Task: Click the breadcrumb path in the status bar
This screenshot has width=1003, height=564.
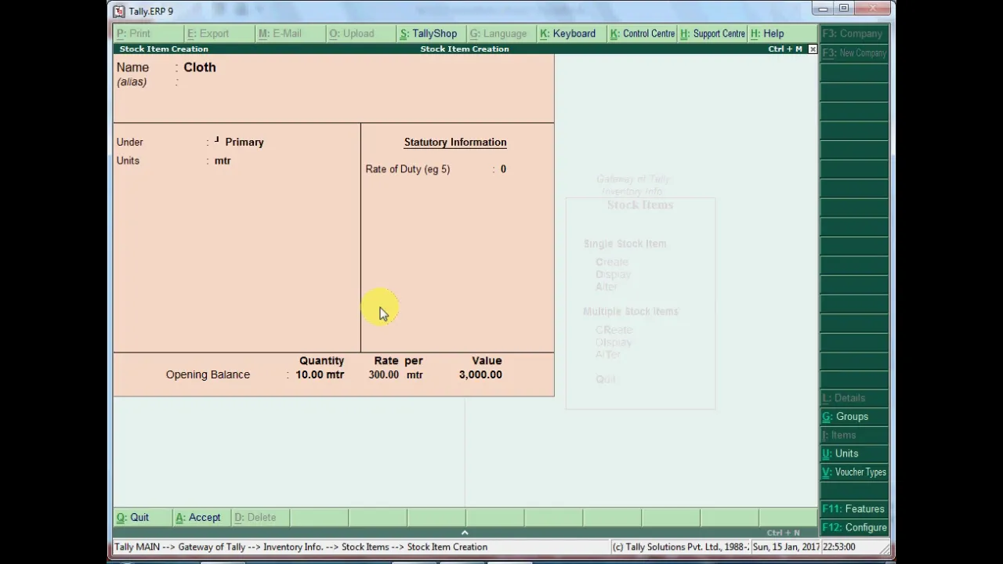Action: pos(301,547)
